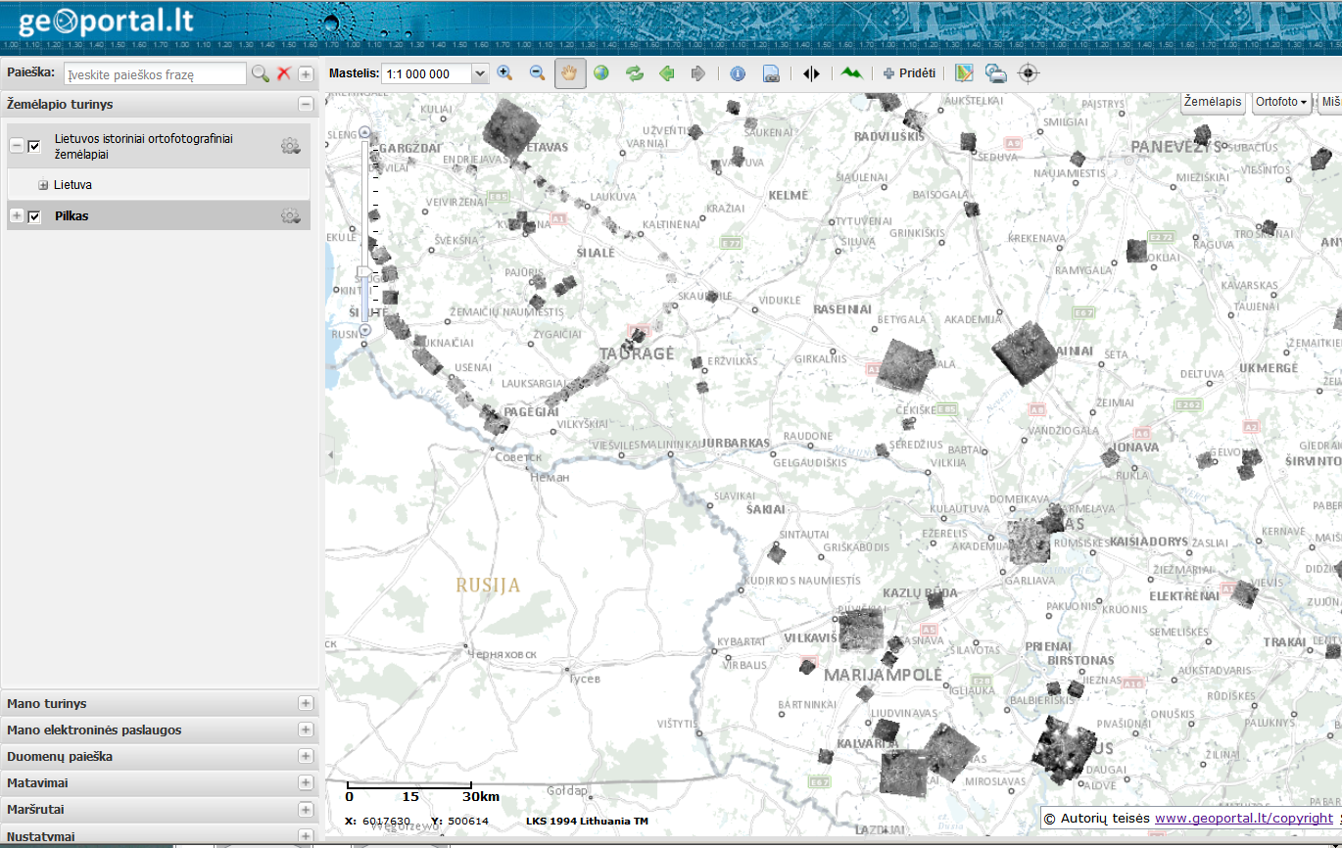
Task: Switch to Žemėlapis basemap tab
Action: [1212, 102]
